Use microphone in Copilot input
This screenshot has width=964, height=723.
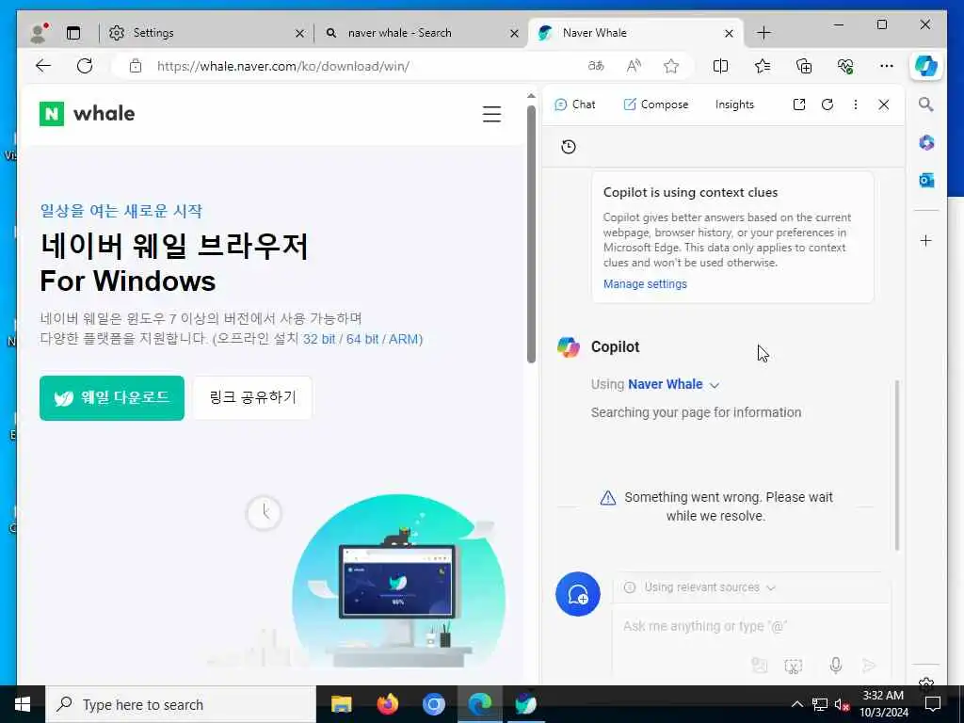point(836,666)
